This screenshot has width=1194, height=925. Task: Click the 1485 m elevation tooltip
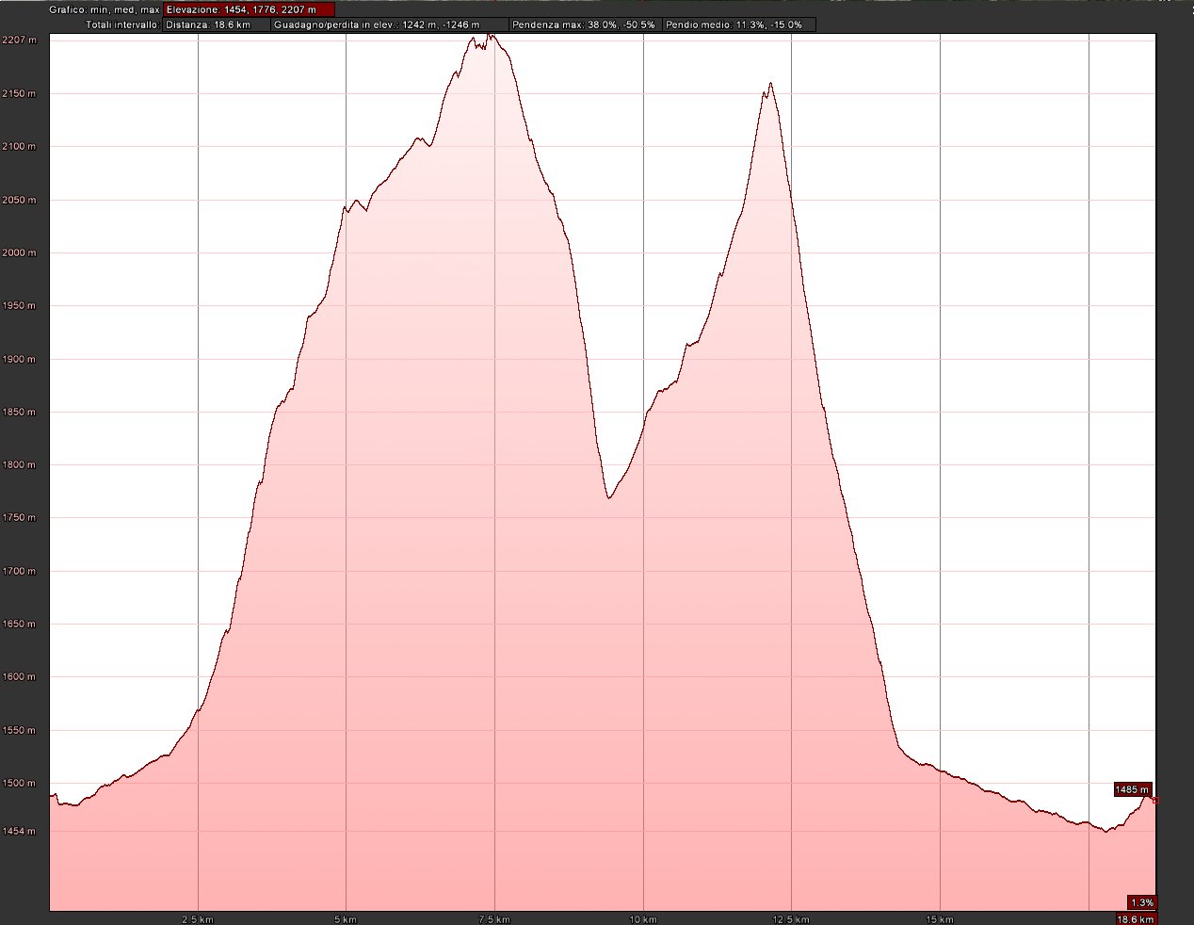(1132, 789)
